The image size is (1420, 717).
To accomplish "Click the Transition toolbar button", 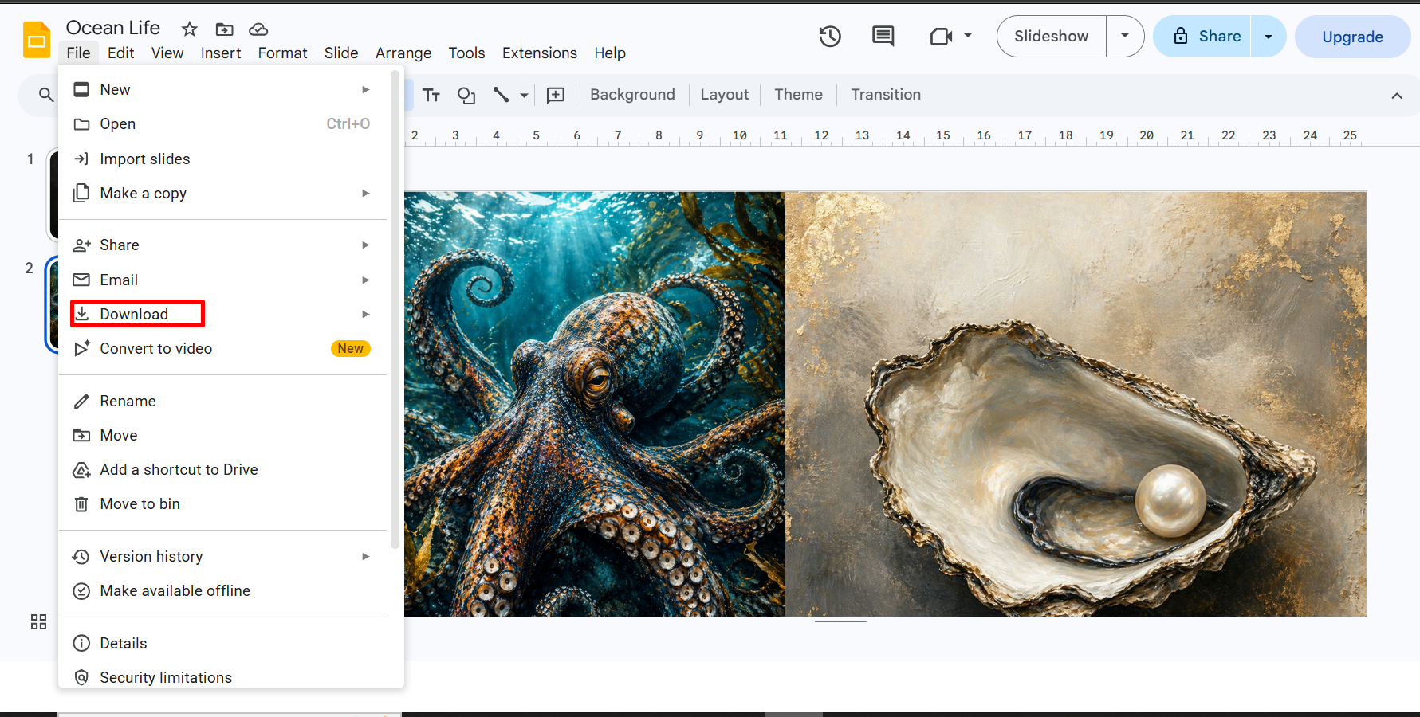I will (x=886, y=95).
